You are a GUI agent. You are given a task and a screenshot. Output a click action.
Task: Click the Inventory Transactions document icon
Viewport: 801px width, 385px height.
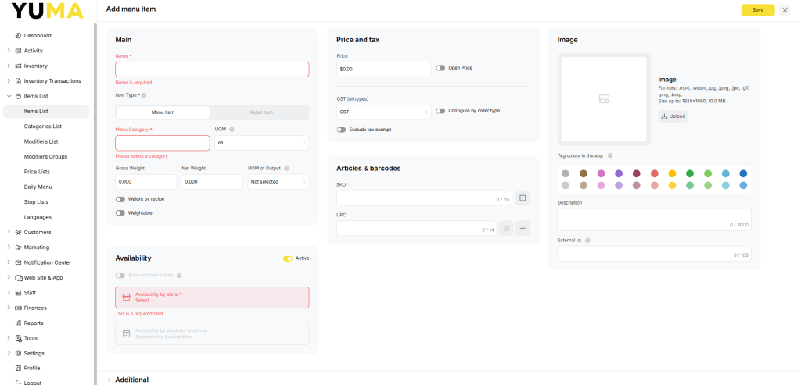18,81
